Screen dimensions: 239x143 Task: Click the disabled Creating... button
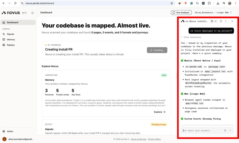click(157, 50)
